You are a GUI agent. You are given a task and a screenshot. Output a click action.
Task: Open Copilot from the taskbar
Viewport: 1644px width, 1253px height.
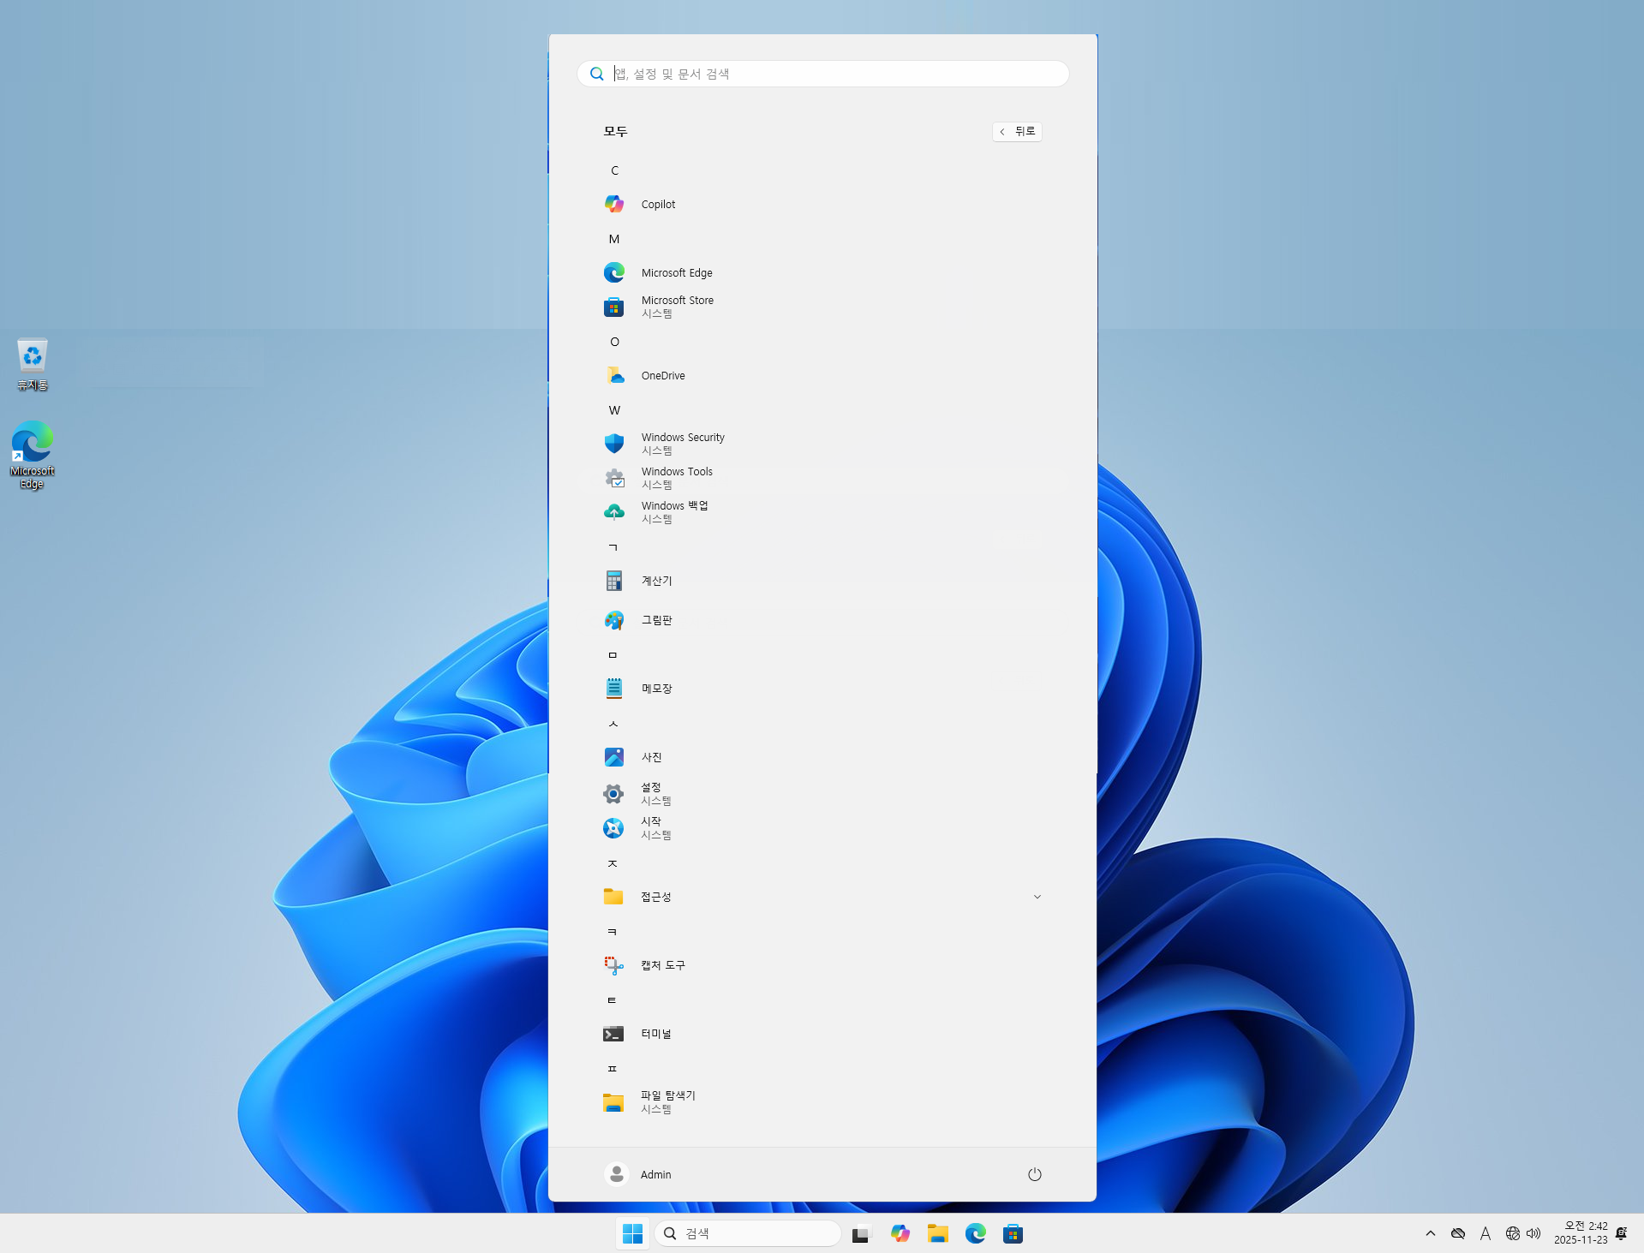(900, 1233)
